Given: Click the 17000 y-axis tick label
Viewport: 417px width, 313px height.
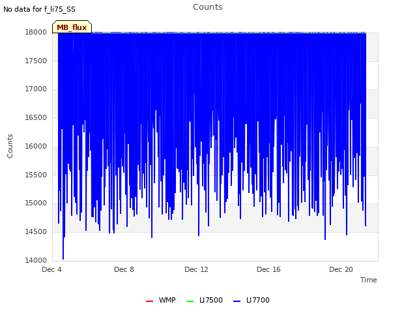Looking at the screenshot, I should coord(36,89).
